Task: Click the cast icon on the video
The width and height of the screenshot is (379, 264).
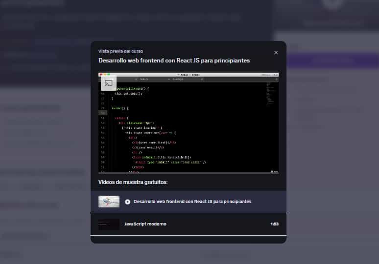Action: tap(109, 83)
